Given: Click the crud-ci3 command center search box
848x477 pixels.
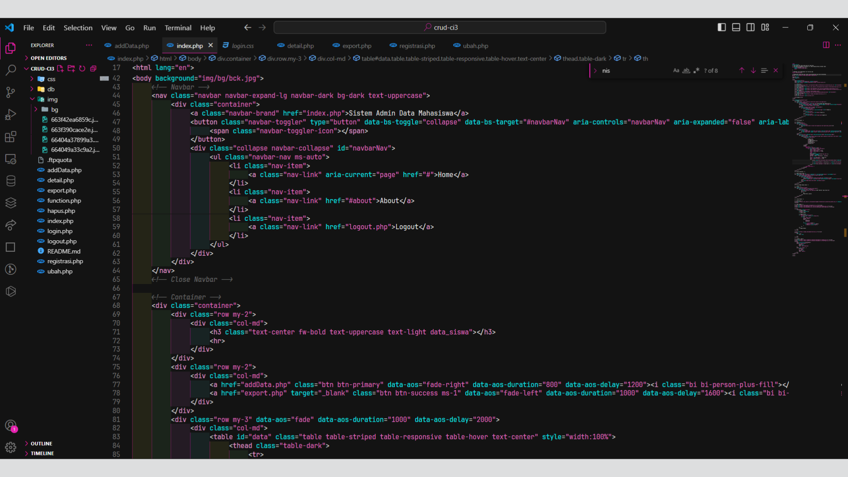Looking at the screenshot, I should pyautogui.click(x=440, y=27).
